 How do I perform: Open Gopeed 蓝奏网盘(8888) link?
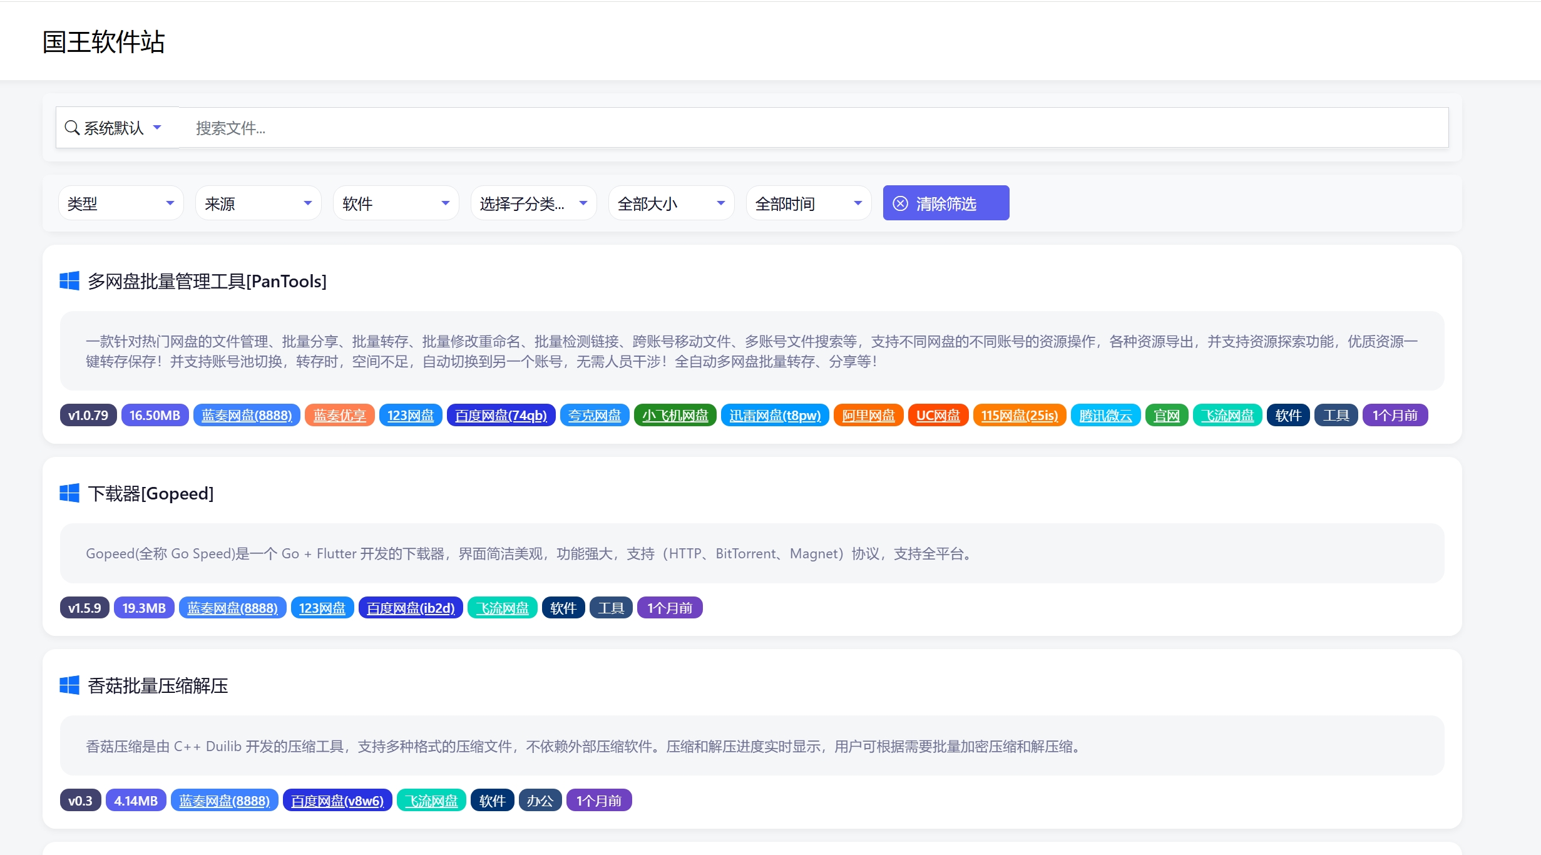pyautogui.click(x=232, y=608)
